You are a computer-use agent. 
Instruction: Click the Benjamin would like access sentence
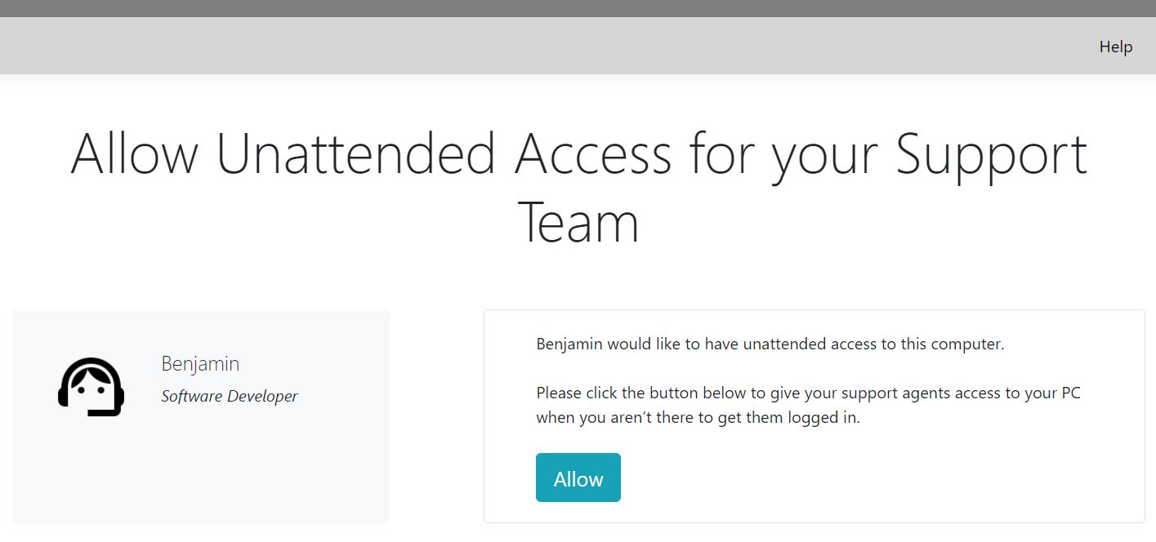[770, 344]
